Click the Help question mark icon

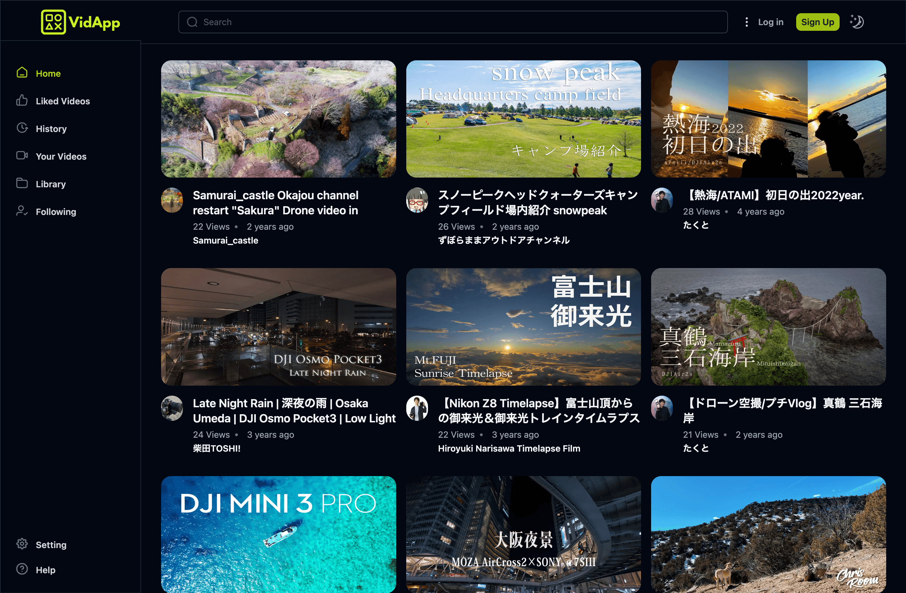point(22,569)
